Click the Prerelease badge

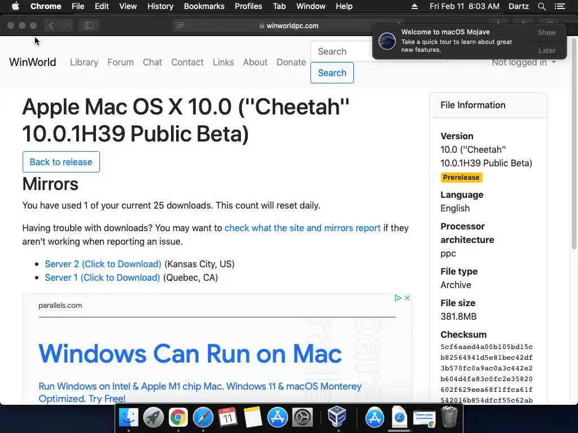pos(461,178)
